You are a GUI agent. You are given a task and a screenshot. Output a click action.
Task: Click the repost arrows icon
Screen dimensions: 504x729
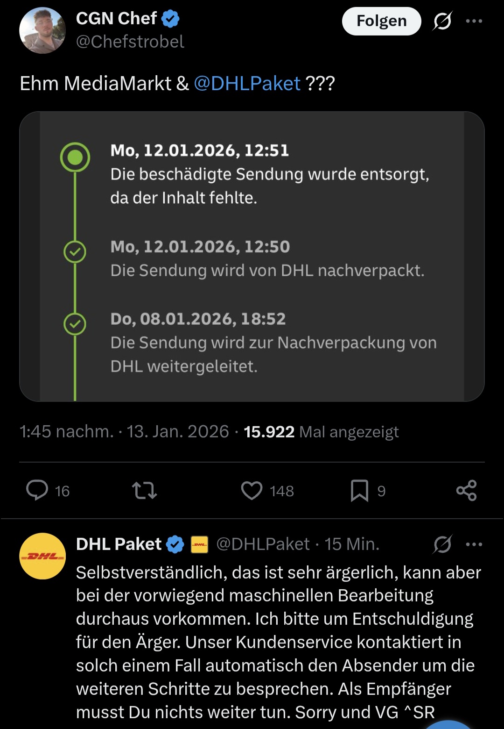pyautogui.click(x=144, y=491)
